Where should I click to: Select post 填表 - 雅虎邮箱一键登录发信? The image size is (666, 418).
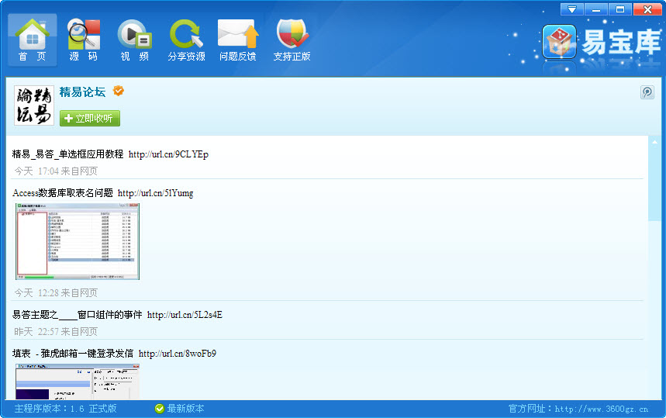pos(73,354)
